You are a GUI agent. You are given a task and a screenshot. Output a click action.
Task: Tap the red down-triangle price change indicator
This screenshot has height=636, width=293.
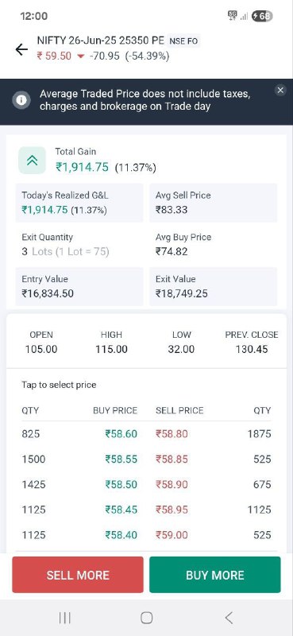coord(80,56)
